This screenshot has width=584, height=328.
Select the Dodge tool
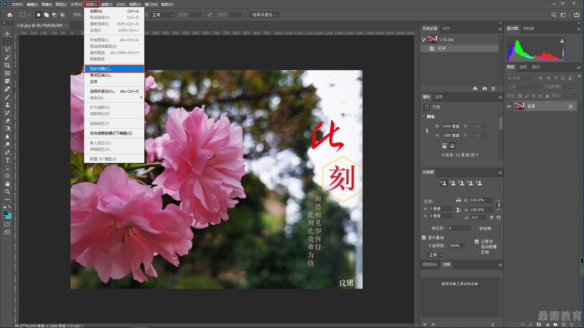[7, 144]
